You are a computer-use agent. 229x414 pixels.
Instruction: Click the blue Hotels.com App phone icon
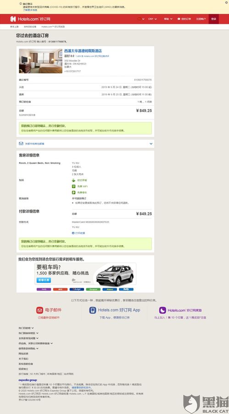click(x=92, y=310)
